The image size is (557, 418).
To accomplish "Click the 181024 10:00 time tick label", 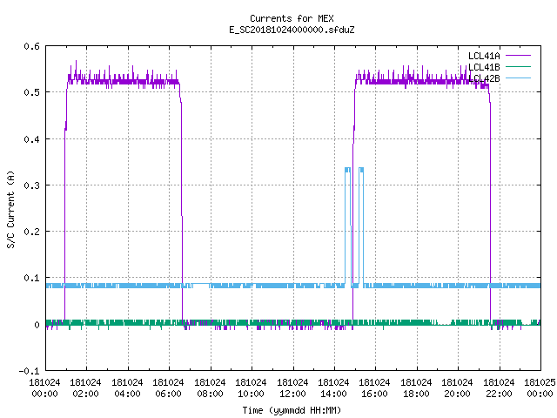I will 251,388.
